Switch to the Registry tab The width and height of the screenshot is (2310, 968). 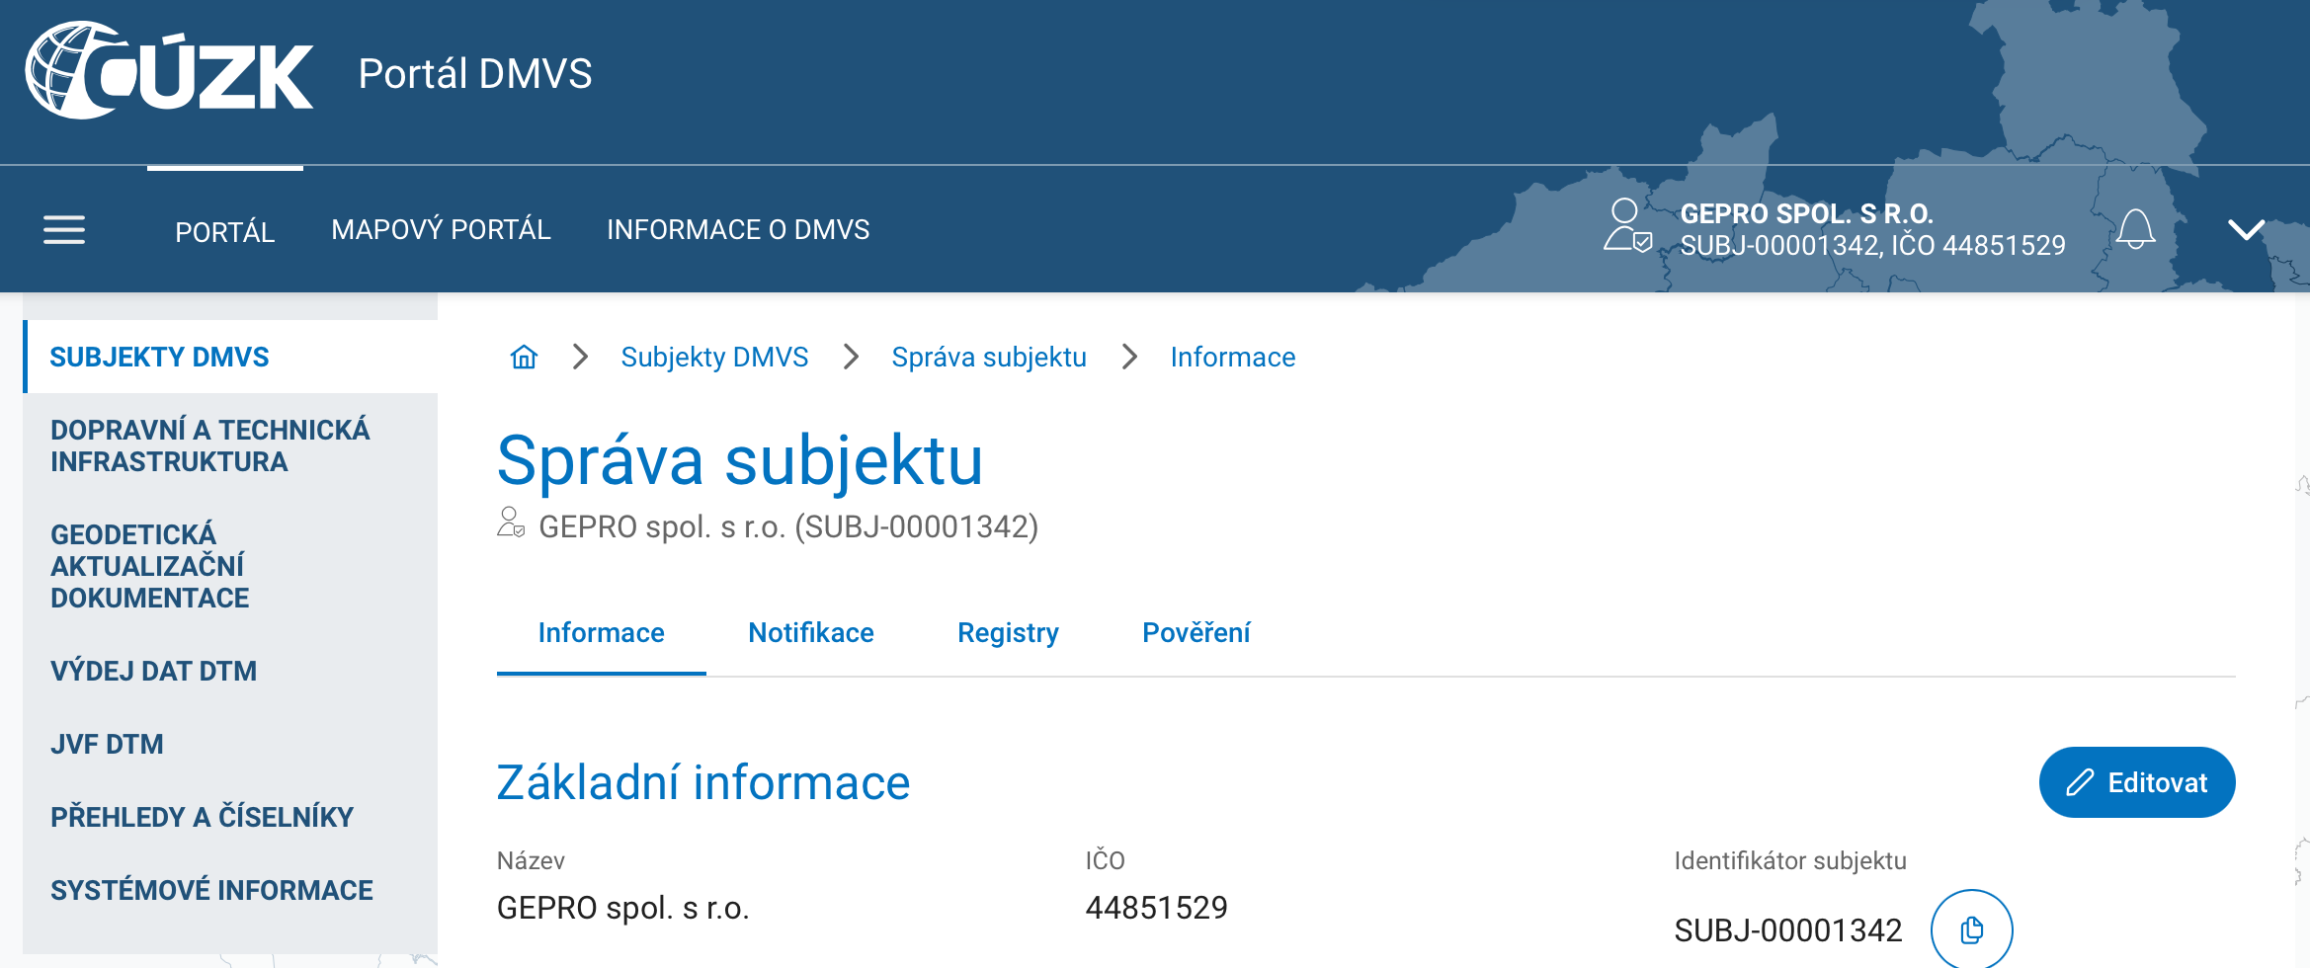[1008, 633]
